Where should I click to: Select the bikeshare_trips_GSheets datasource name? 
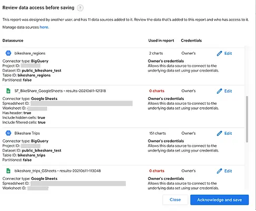point(57,171)
